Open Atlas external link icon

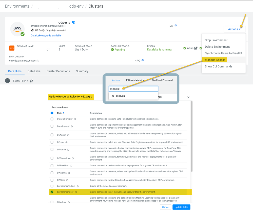[x=196, y=48]
